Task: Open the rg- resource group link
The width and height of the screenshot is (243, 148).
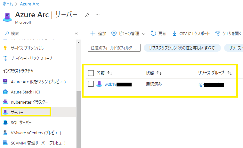Action: (x=211, y=85)
